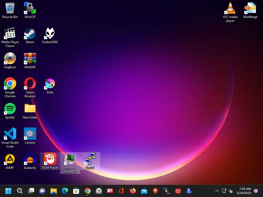This screenshot has width=263, height=197.
Task: Open the red news app in taskbar
Action: click(110, 191)
